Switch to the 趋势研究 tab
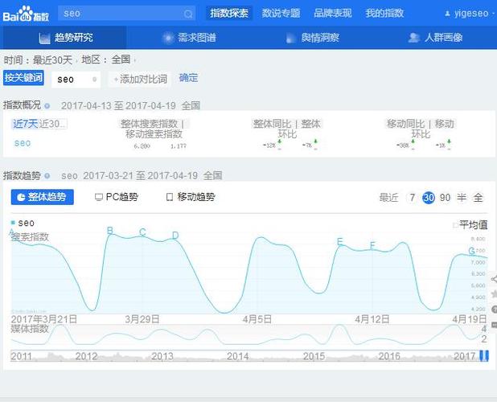The image size is (497, 402). click(66, 38)
